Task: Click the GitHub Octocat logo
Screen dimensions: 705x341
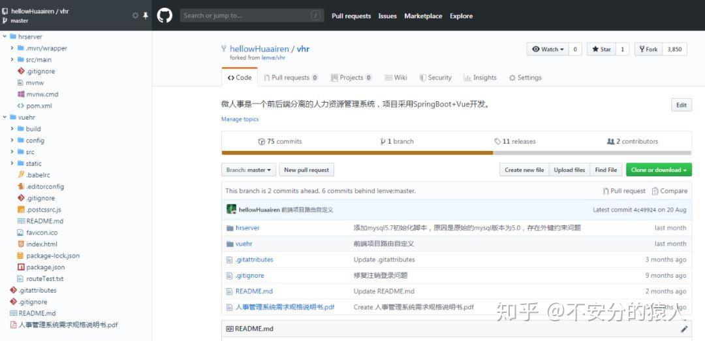Action: point(164,15)
